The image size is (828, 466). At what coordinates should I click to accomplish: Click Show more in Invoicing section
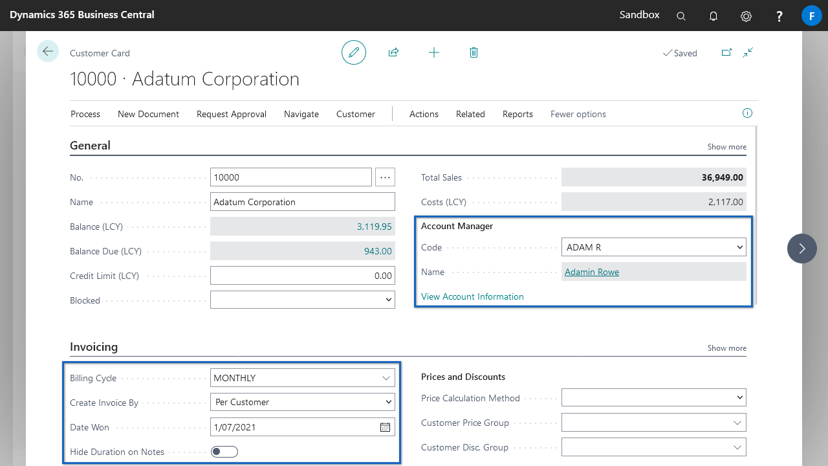click(727, 348)
